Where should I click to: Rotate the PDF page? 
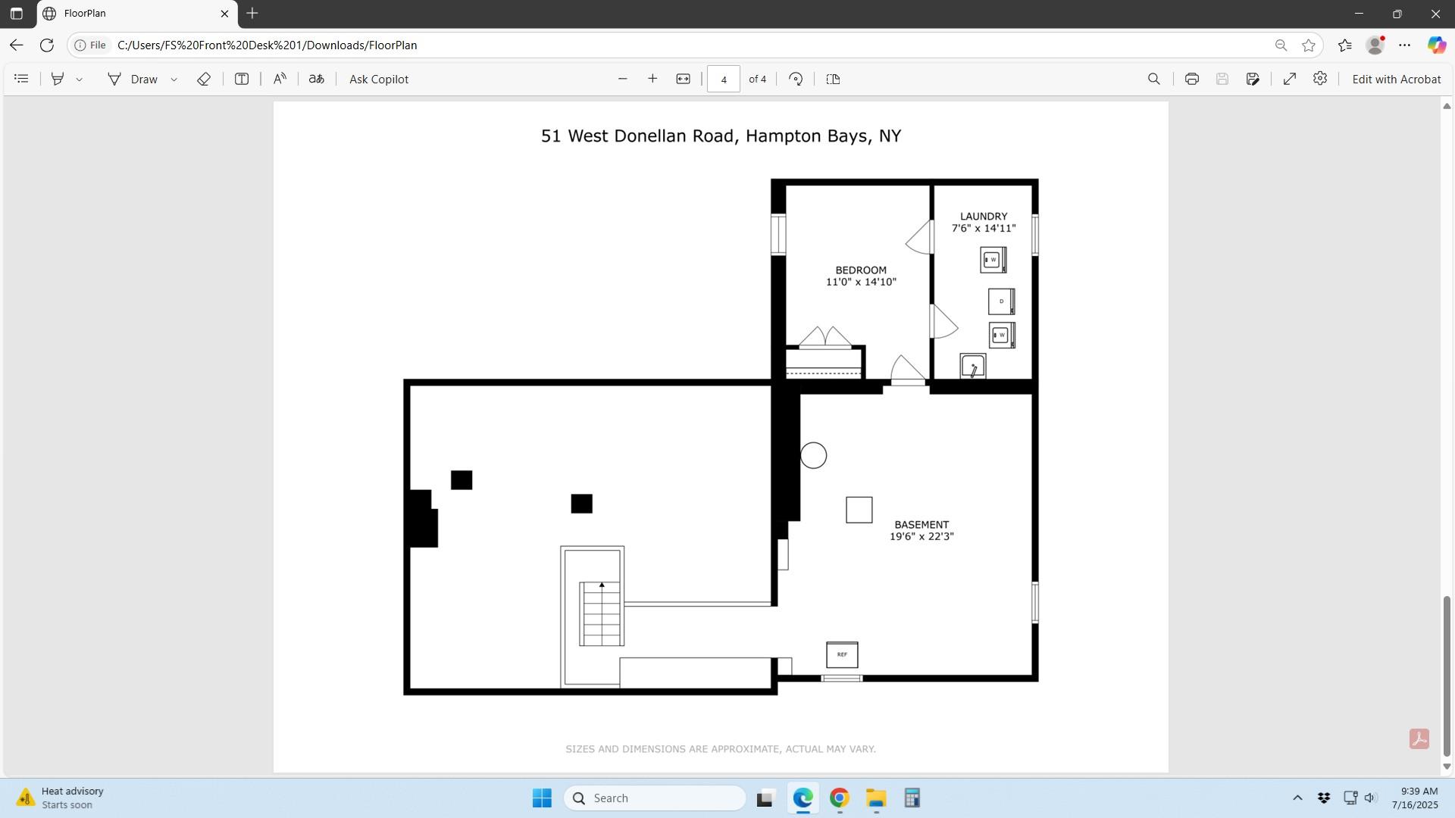click(x=796, y=79)
